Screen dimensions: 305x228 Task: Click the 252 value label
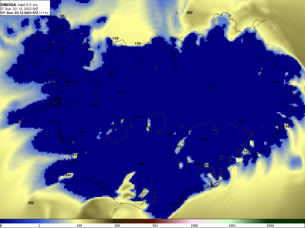pos(31,203)
